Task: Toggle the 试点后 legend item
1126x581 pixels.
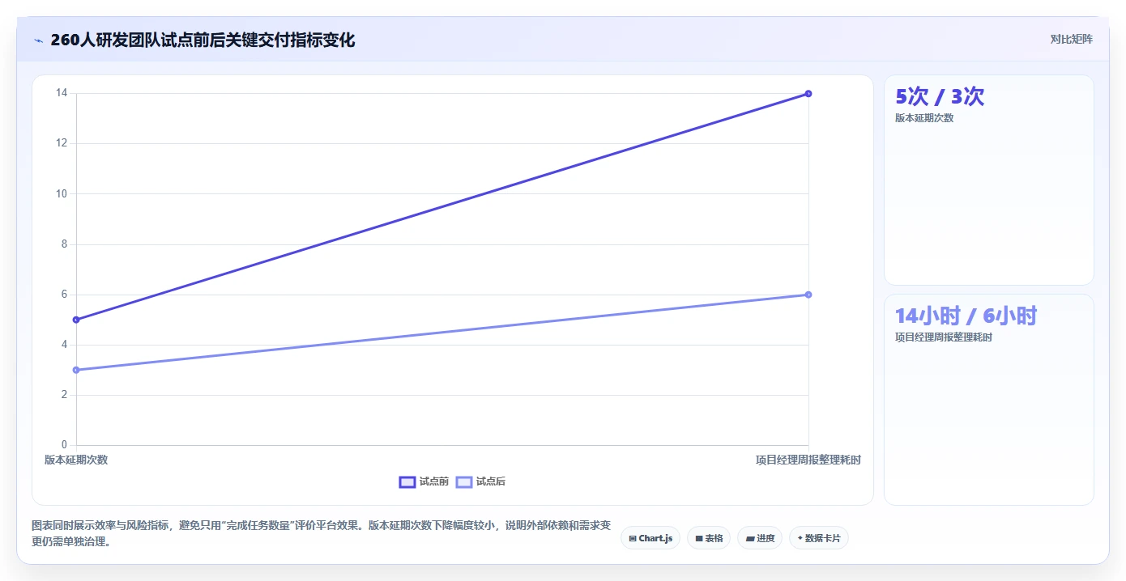Action: pyautogui.click(x=480, y=481)
